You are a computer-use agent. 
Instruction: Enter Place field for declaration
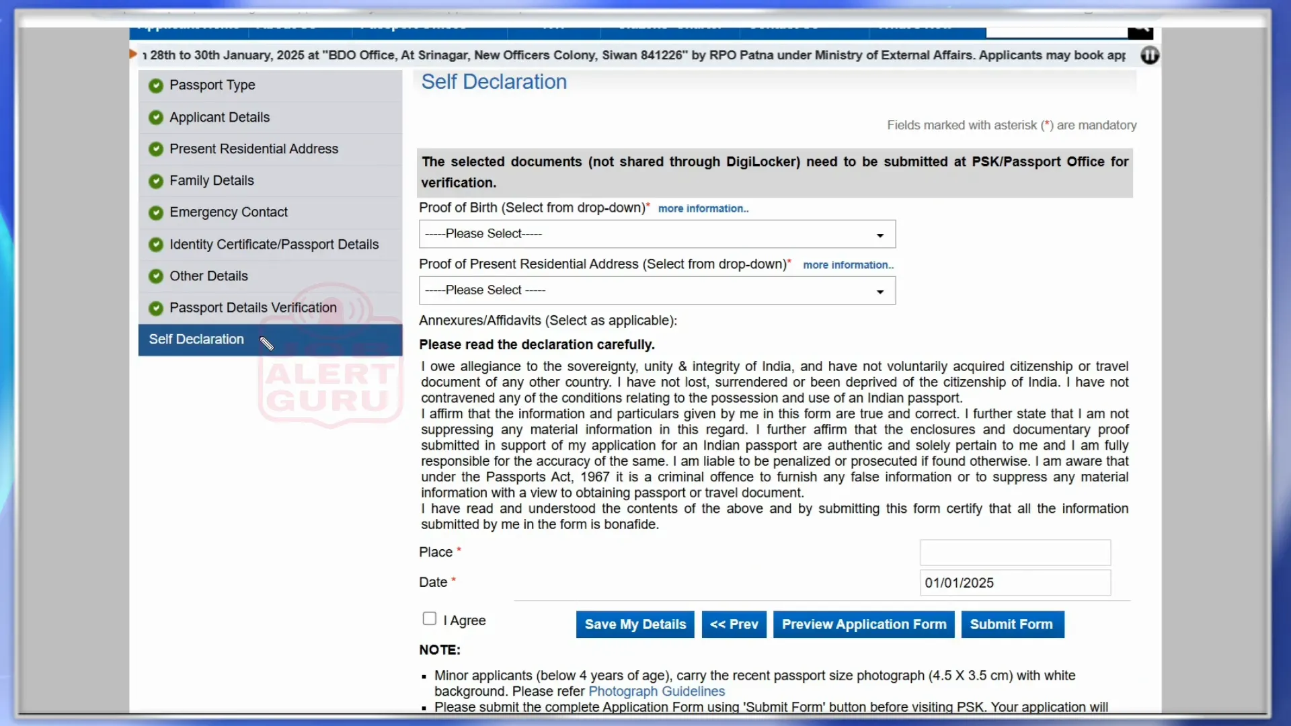pos(1015,551)
